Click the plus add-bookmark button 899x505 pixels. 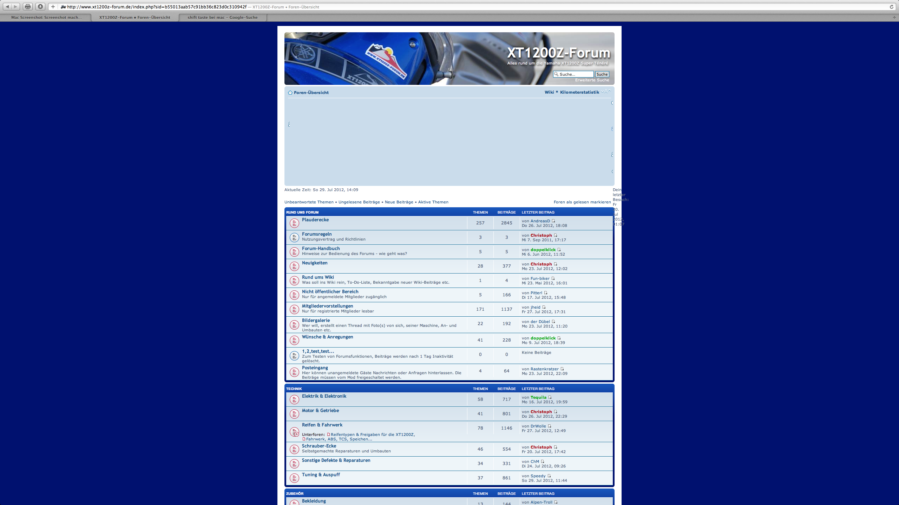coord(53,7)
